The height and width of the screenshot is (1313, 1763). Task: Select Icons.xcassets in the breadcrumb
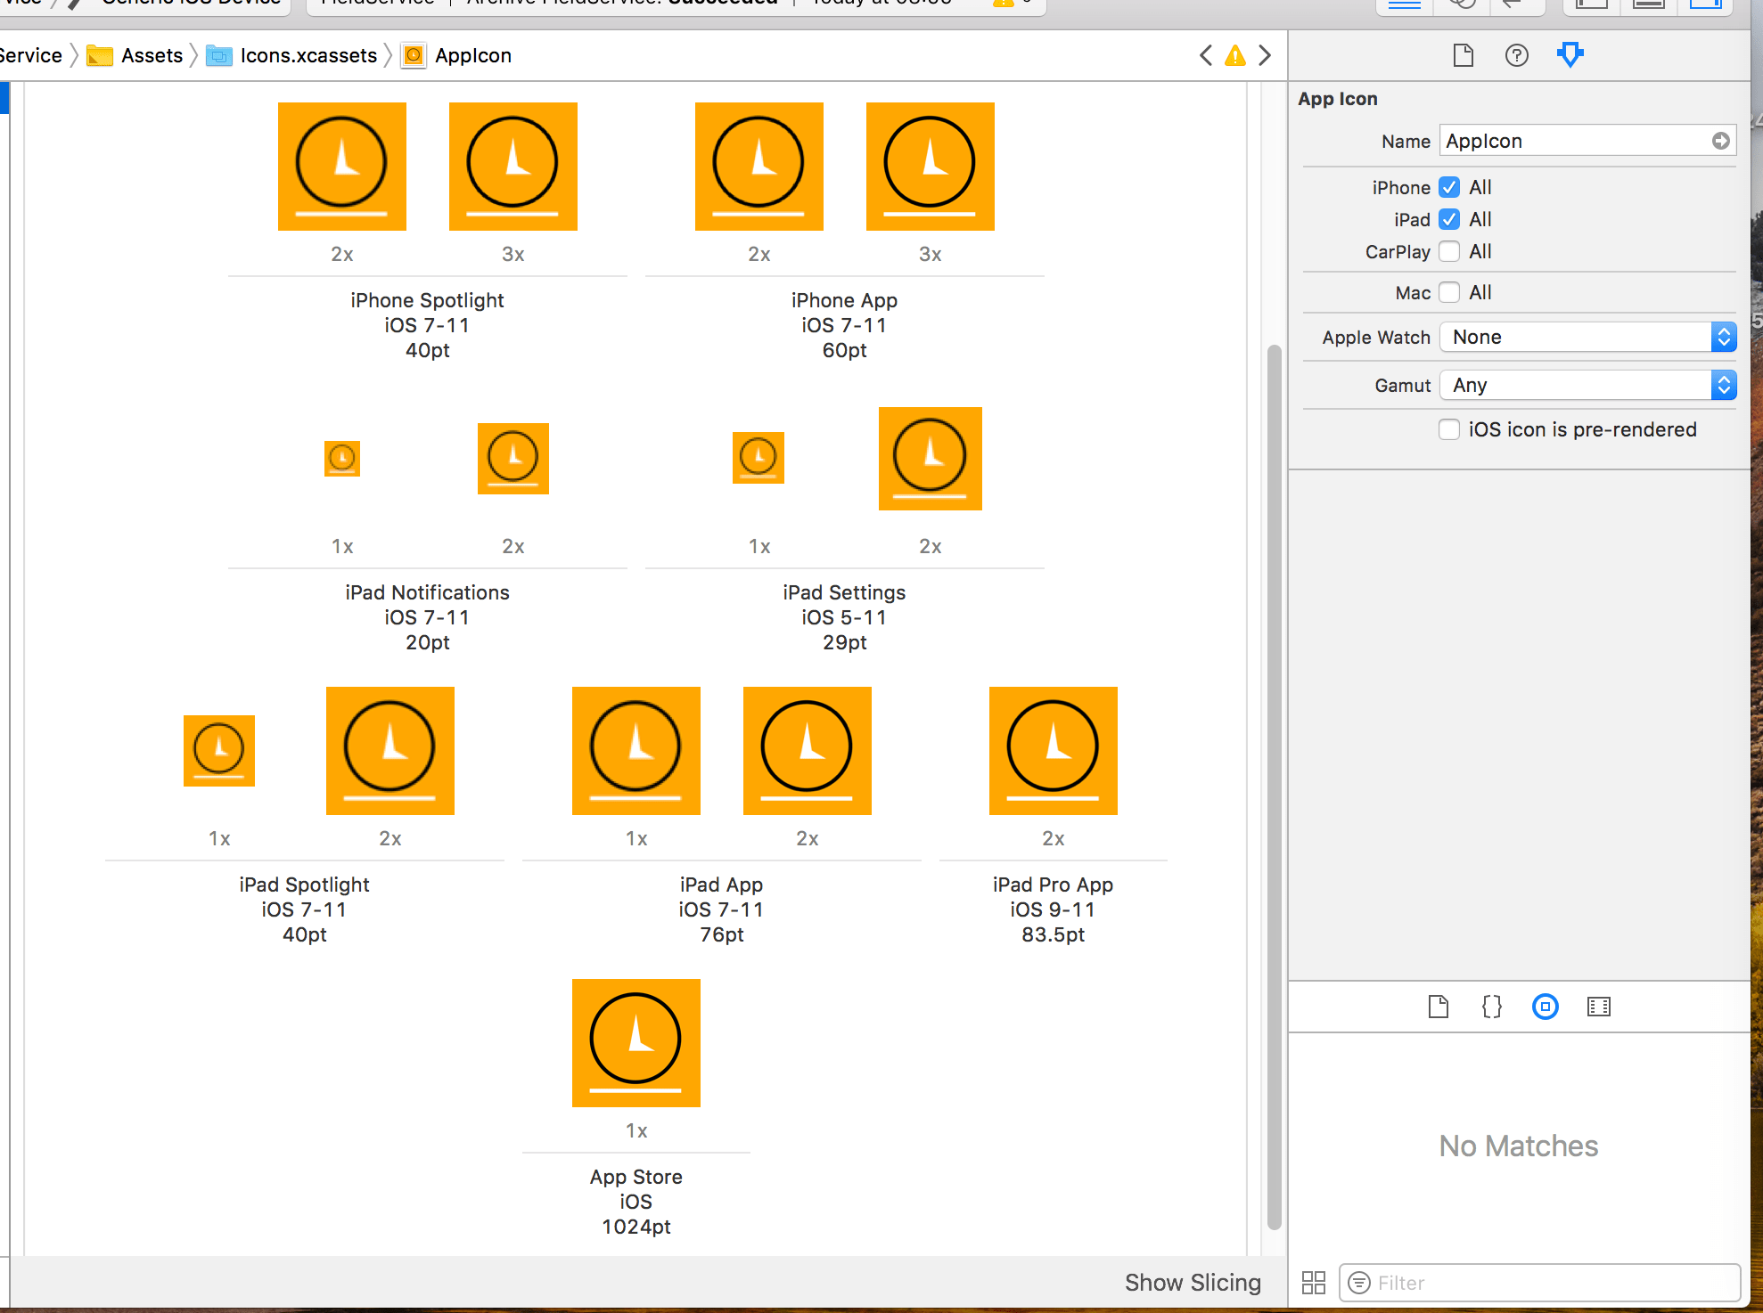307,55
